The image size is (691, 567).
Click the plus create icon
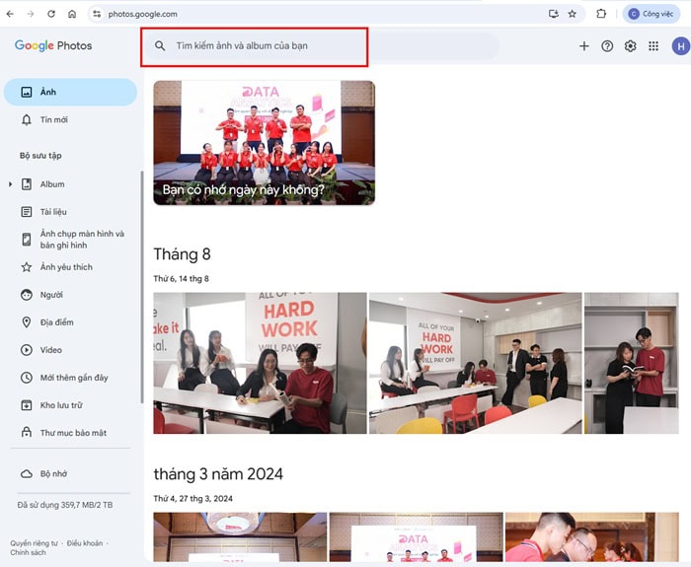[584, 45]
